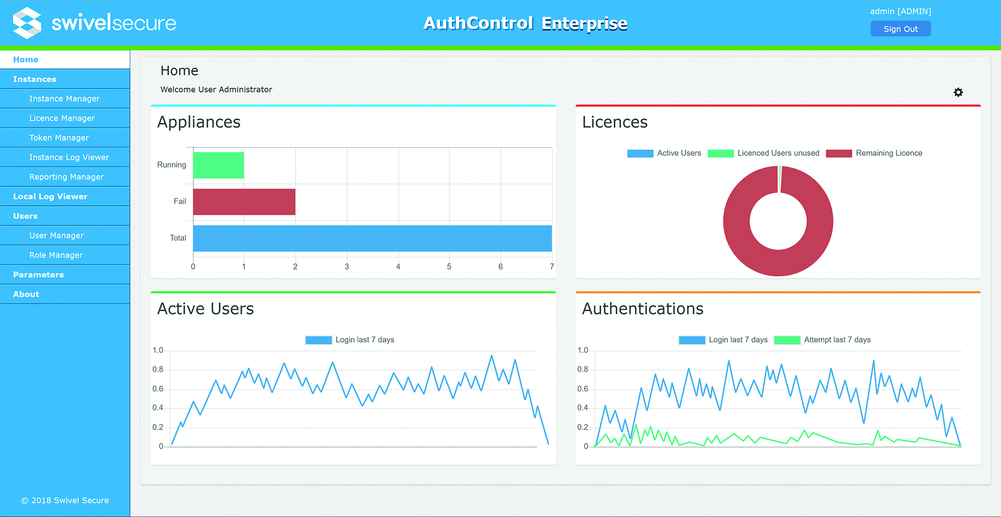Toggle Active Users legend in Licences chart
The height and width of the screenshot is (517, 1001).
[640, 153]
